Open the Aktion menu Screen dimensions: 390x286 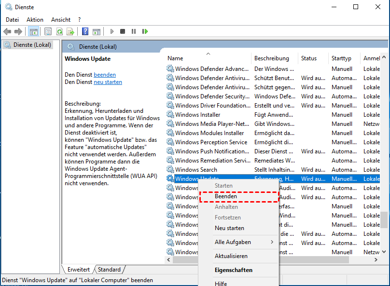(35, 20)
